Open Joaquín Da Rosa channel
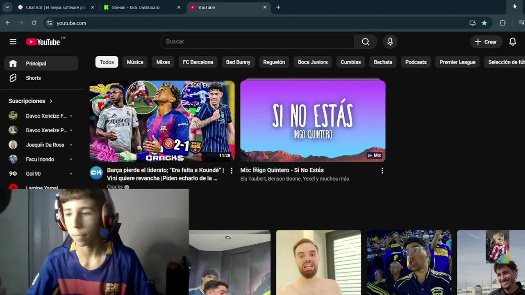Viewport: 525px width, 295px height. click(41, 145)
